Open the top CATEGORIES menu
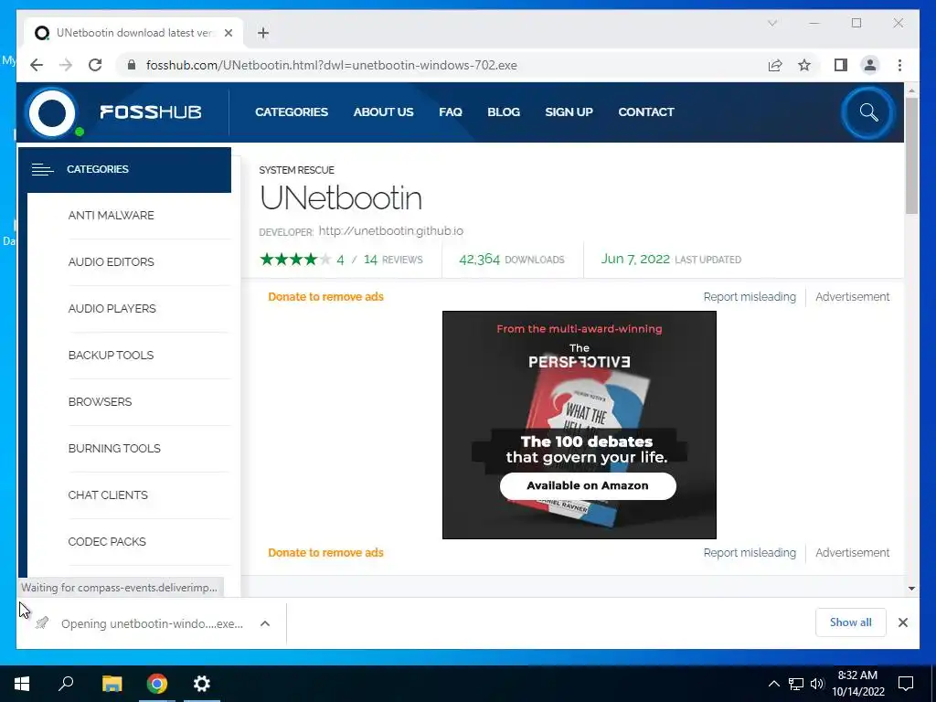 292,112
